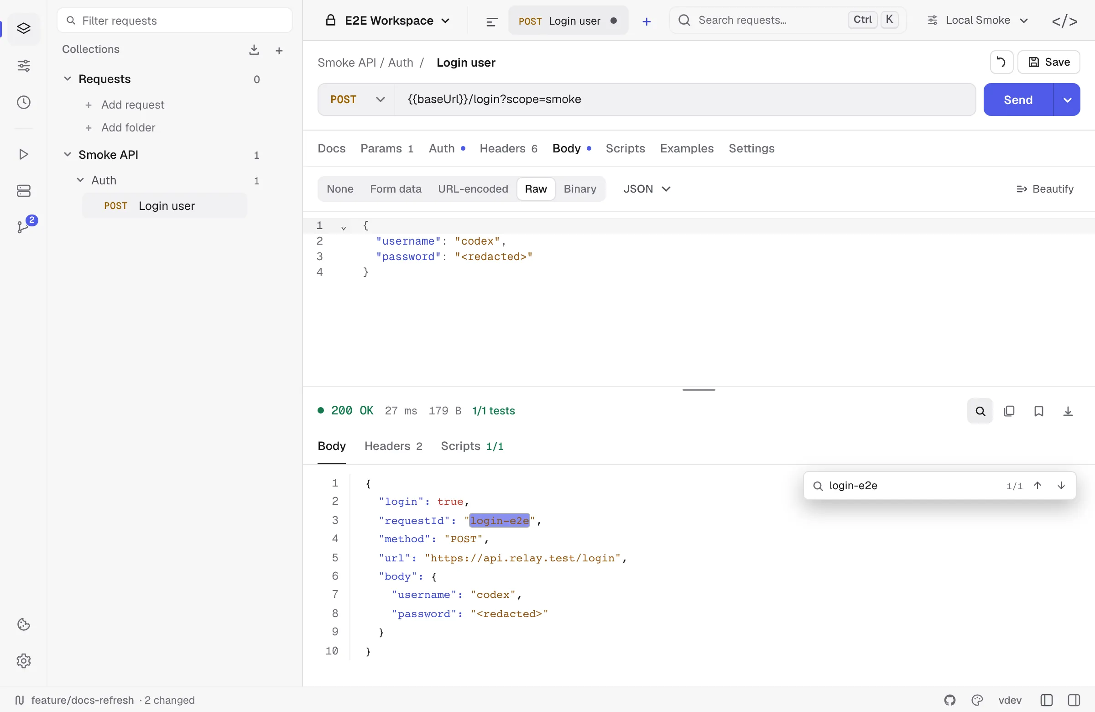Collapse the Smoke API collection

(x=67, y=155)
